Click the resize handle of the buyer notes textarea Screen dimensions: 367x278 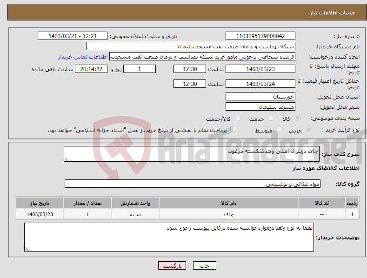coord(27,249)
